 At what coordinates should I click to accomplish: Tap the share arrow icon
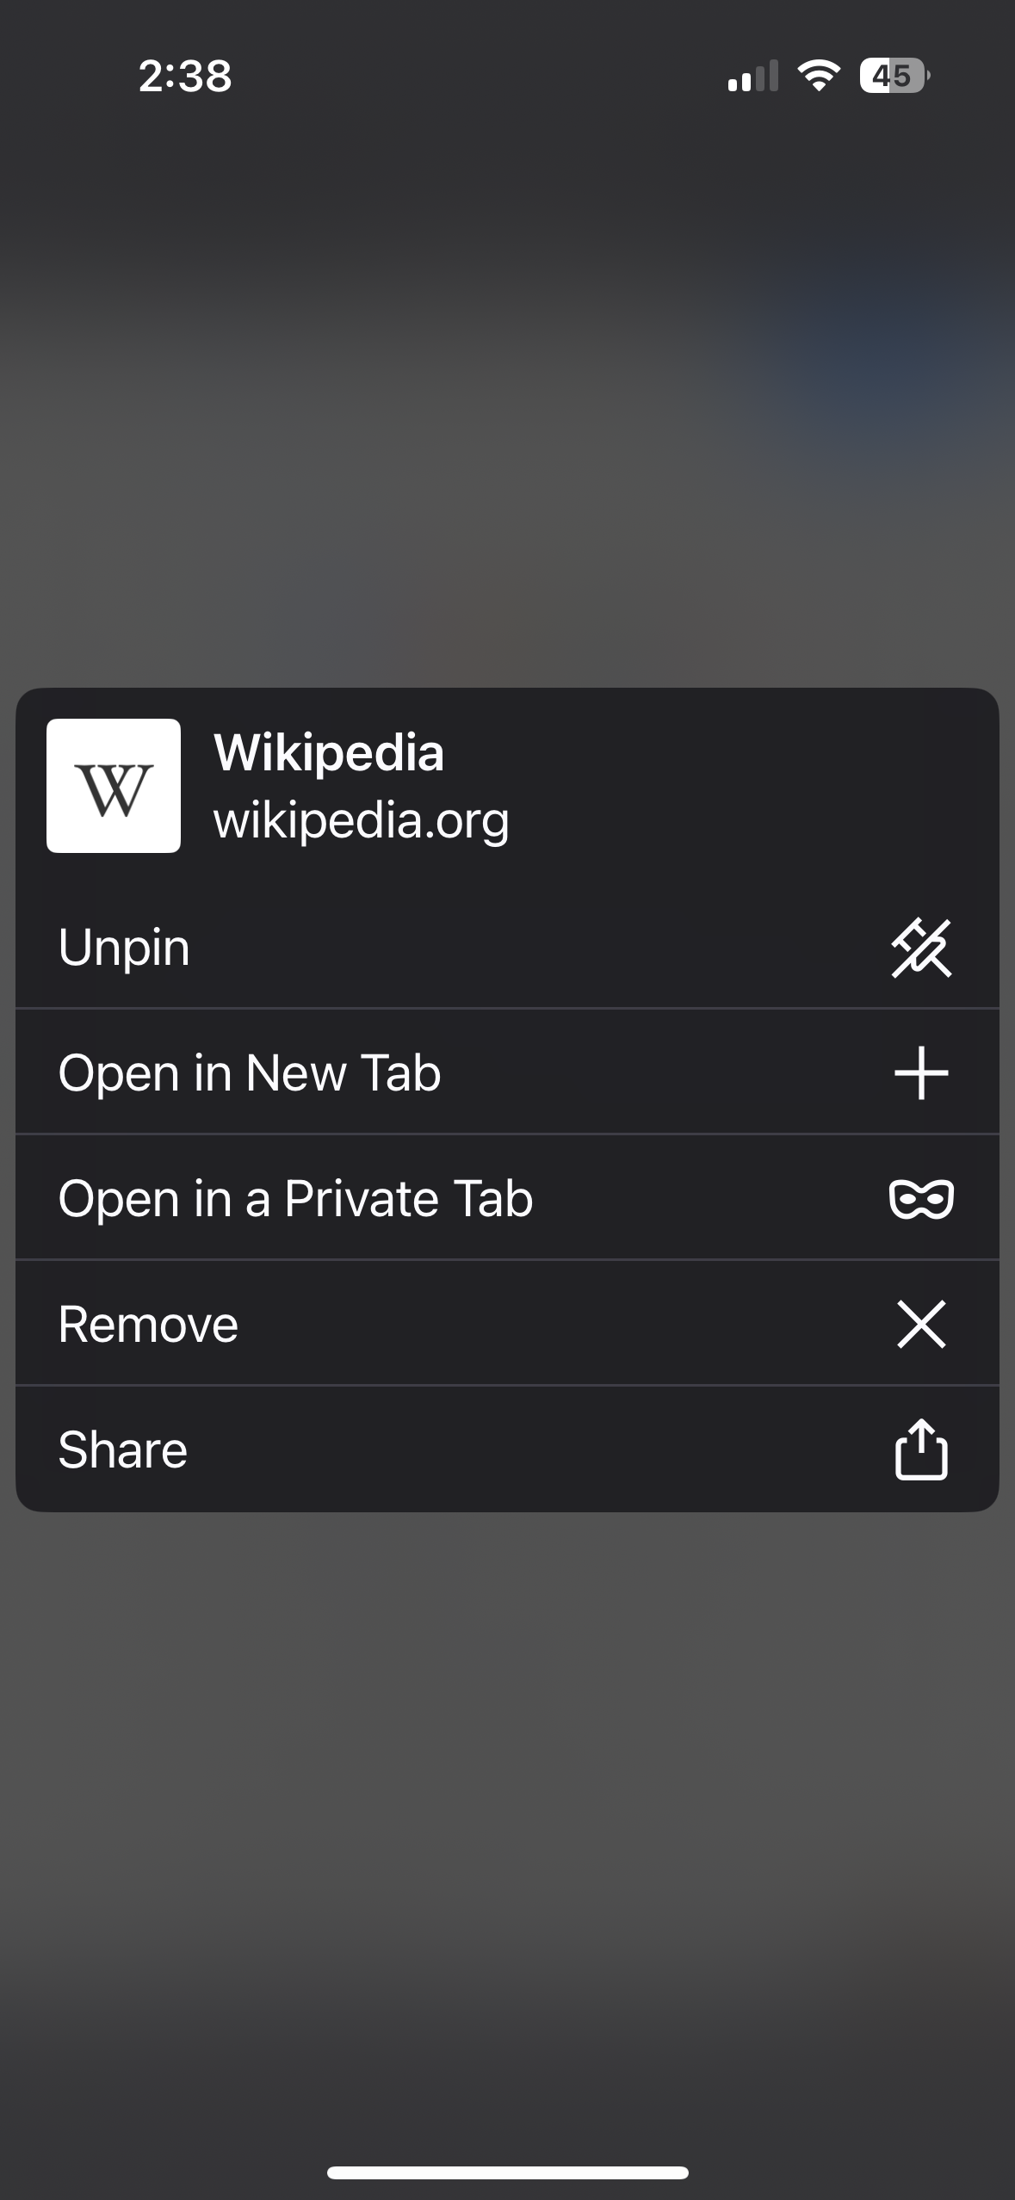pos(920,1449)
